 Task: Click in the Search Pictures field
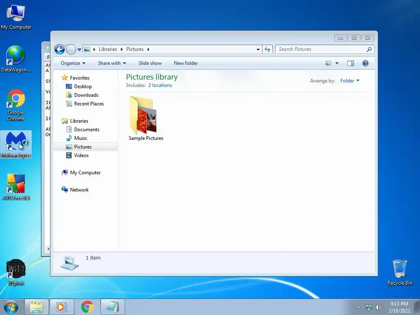tap(322, 49)
